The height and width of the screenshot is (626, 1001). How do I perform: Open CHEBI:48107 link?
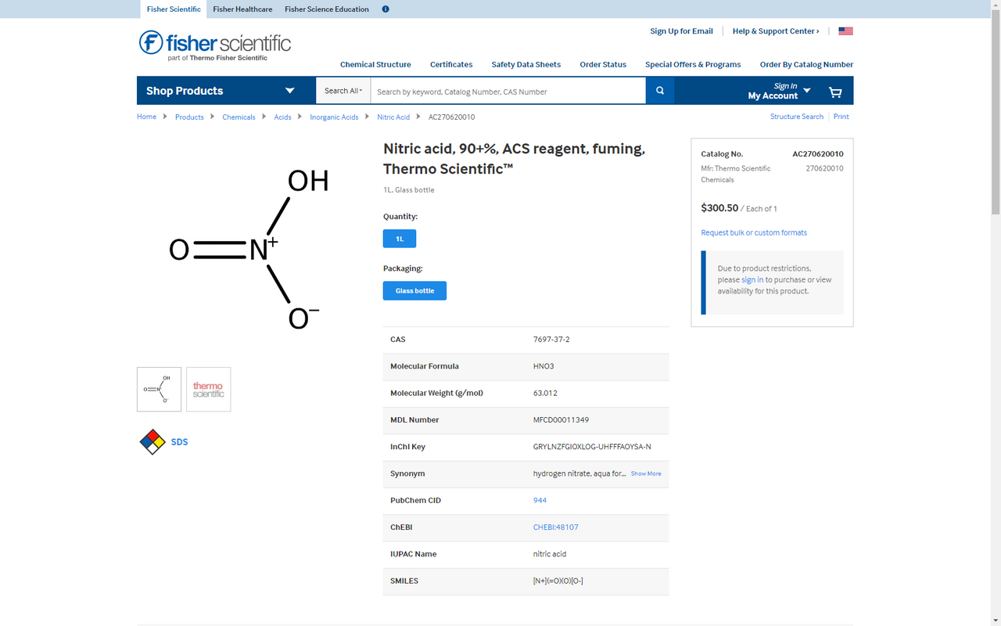[x=556, y=527]
